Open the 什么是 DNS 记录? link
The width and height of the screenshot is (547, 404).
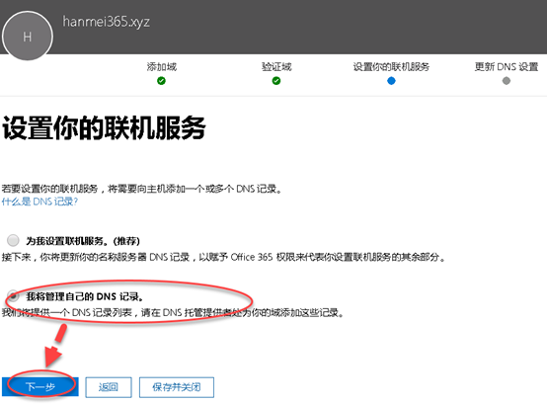(x=39, y=202)
